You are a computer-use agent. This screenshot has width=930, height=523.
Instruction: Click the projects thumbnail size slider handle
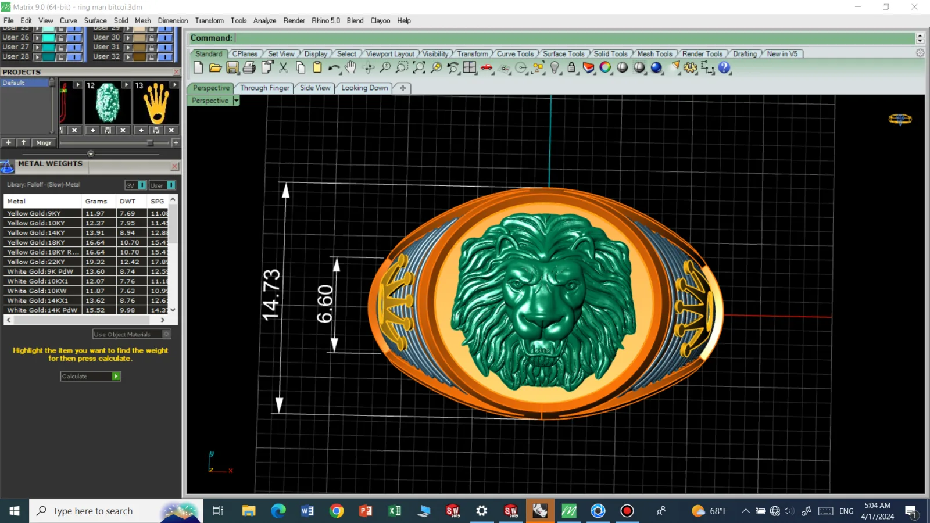tap(150, 142)
